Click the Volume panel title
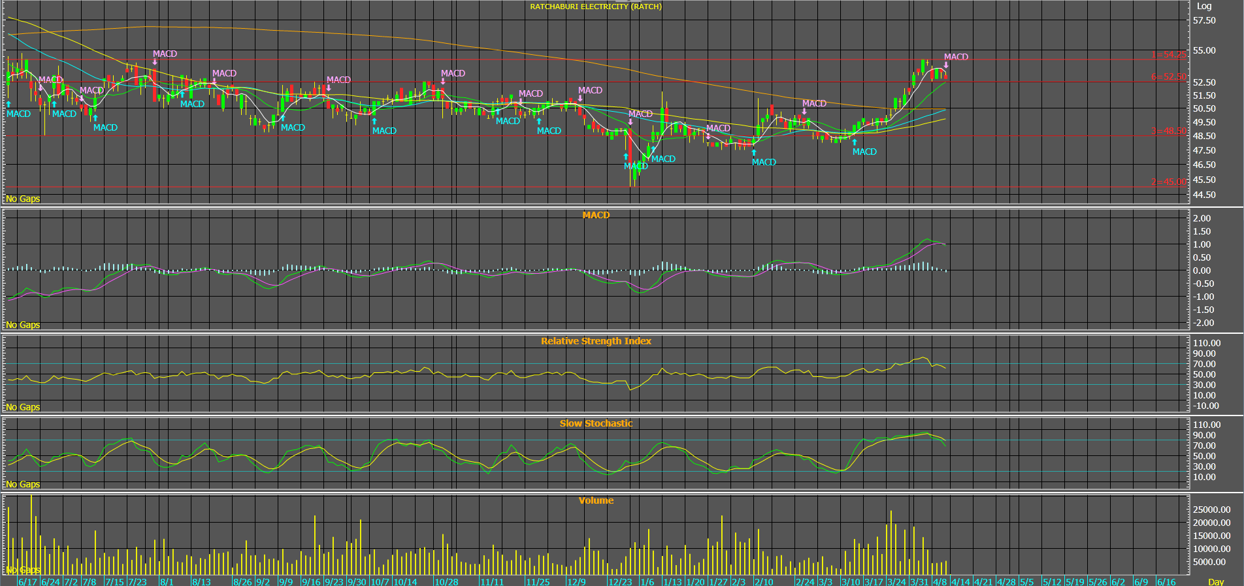 (x=596, y=500)
